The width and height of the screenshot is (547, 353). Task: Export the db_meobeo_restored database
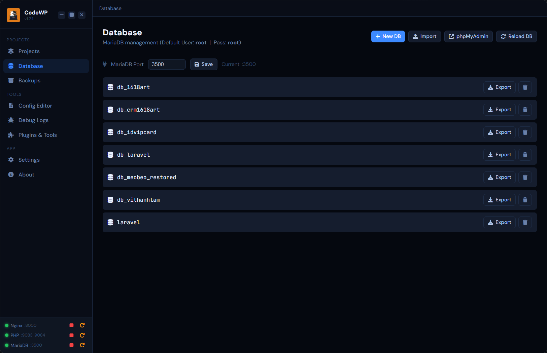click(499, 178)
